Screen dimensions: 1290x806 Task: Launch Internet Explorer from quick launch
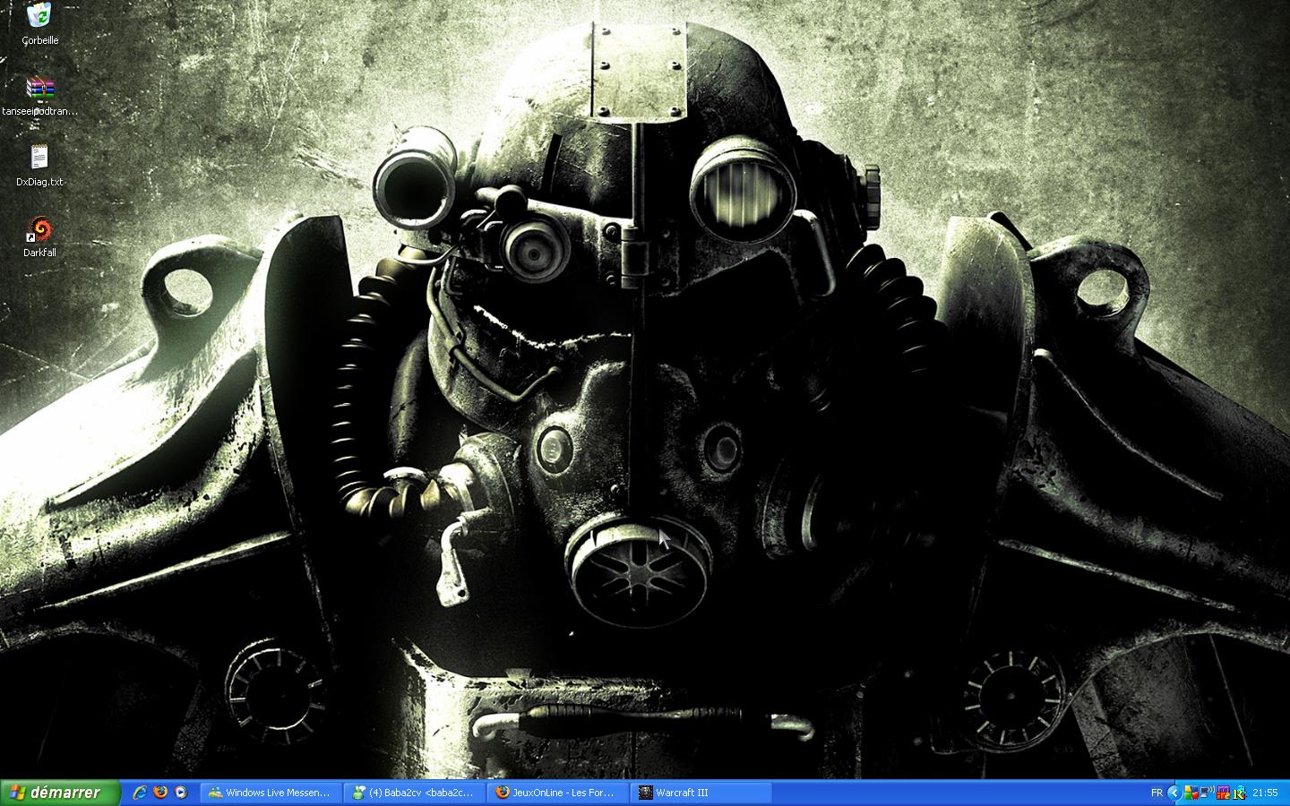pyautogui.click(x=139, y=793)
